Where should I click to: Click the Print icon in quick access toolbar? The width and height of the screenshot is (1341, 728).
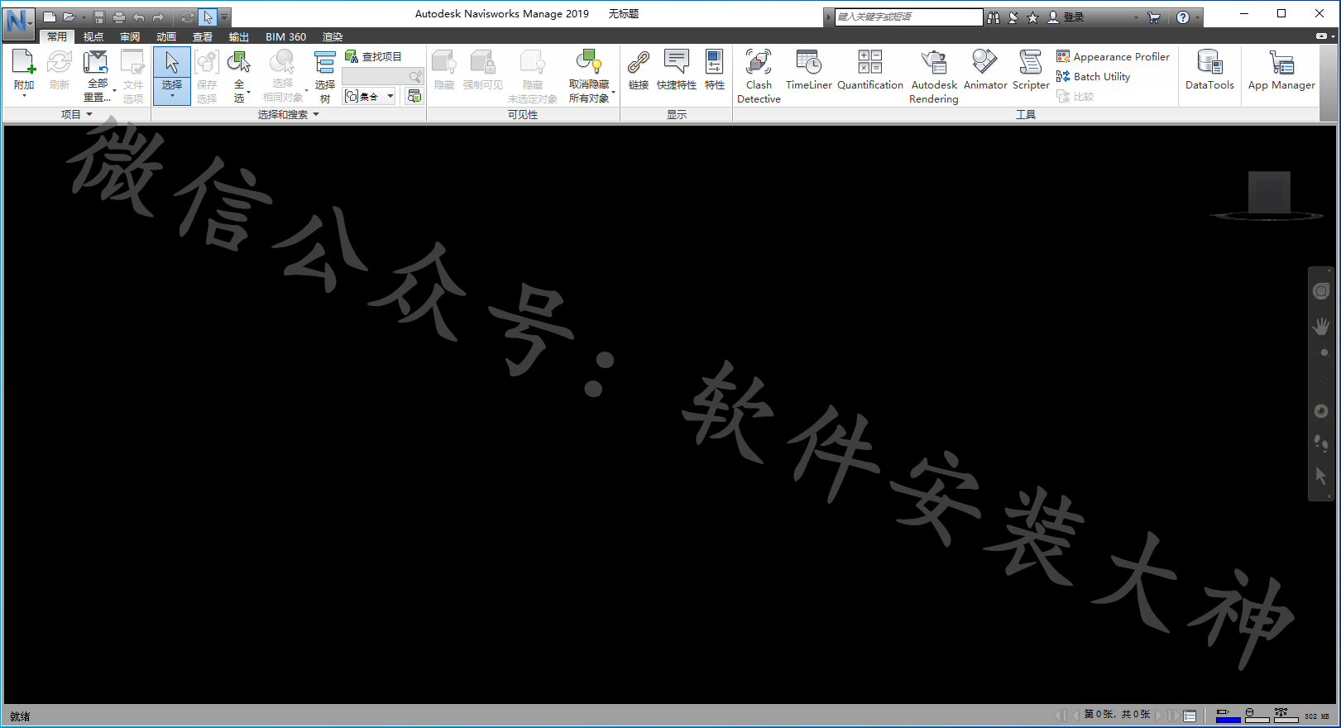119,17
